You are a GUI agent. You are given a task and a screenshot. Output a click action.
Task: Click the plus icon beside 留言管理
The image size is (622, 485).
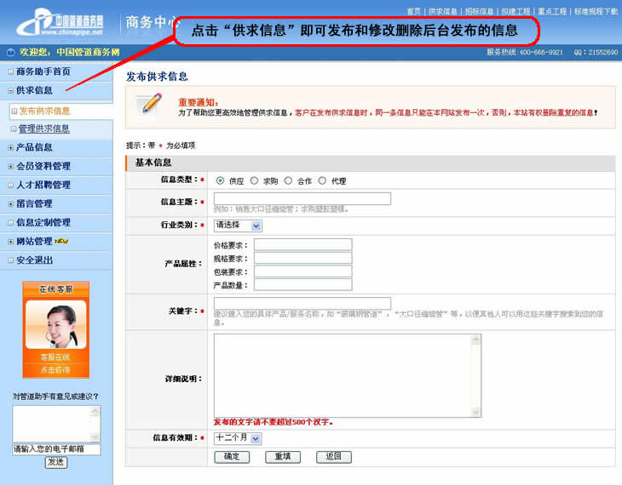coord(10,204)
